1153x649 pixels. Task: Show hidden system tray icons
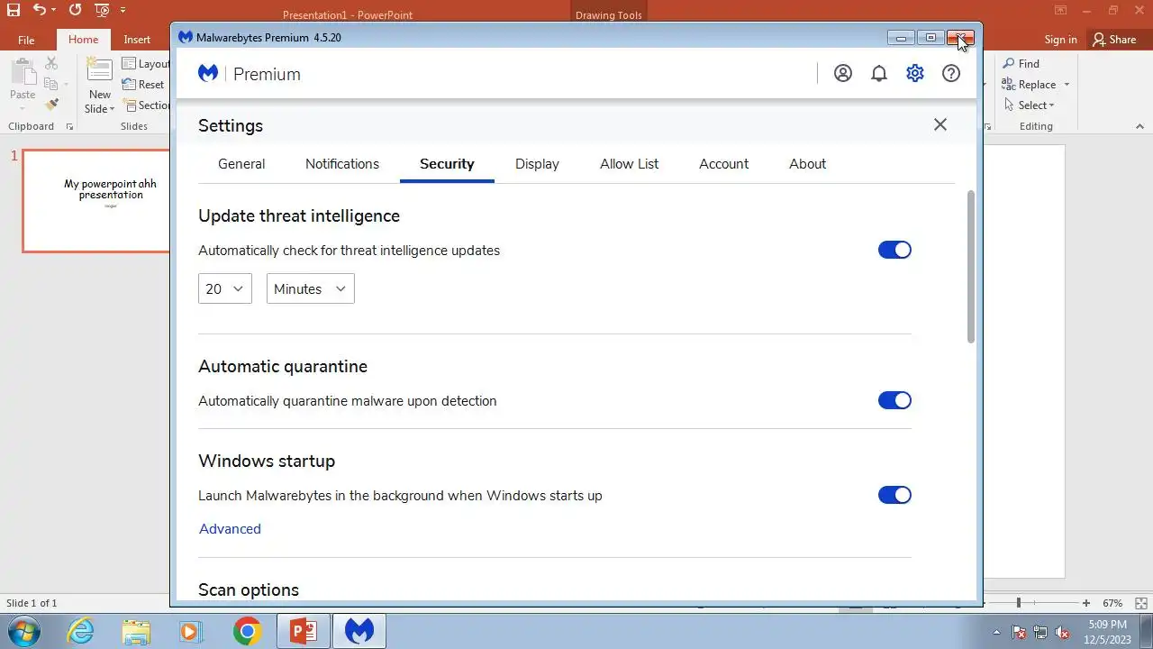pos(996,632)
